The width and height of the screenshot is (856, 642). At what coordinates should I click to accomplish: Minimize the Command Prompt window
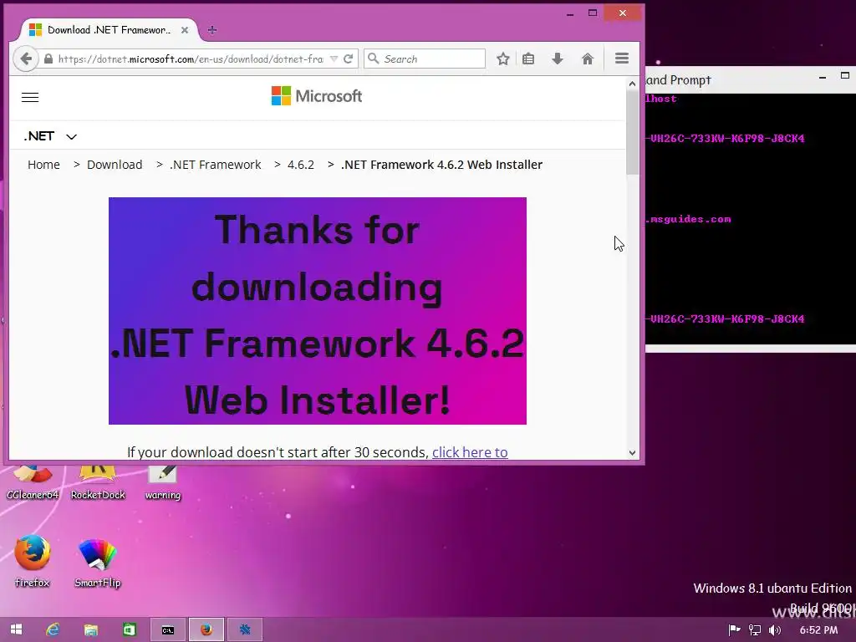pyautogui.click(x=823, y=78)
